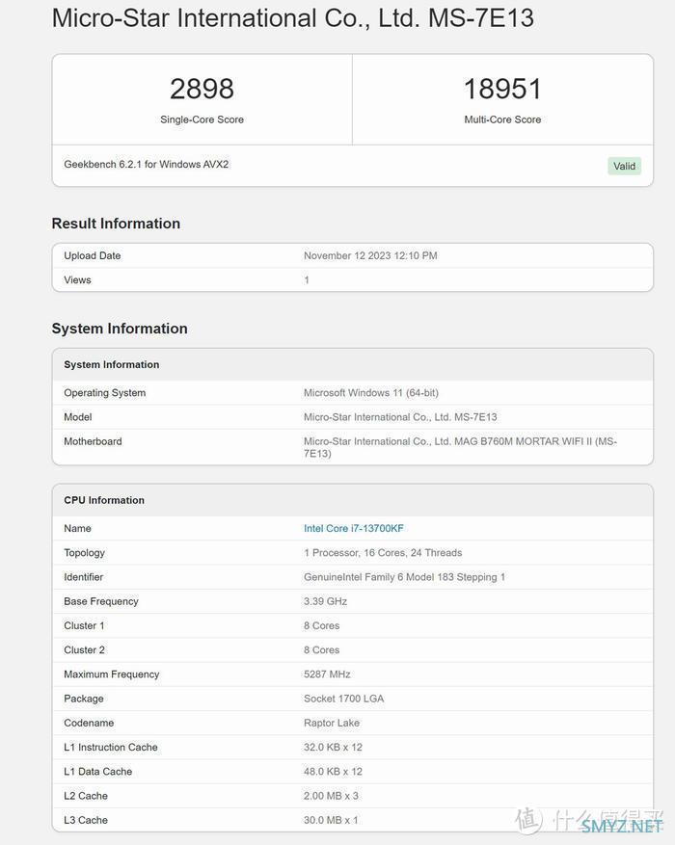The image size is (675, 845).
Task: Open the Intel Core i7-13700KF link
Action: tap(354, 528)
